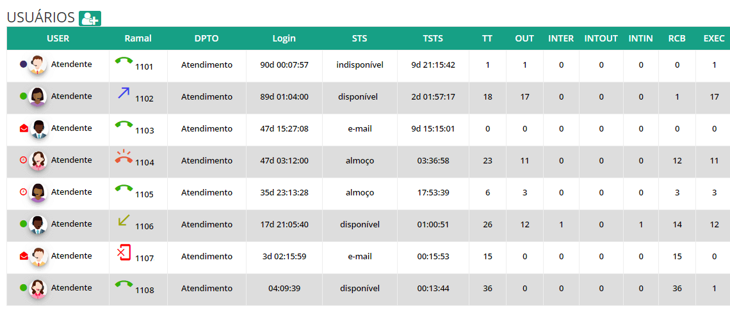Click the outgoing call arrow for ramal 1102
The width and height of the screenshot is (730, 311).
point(124,93)
